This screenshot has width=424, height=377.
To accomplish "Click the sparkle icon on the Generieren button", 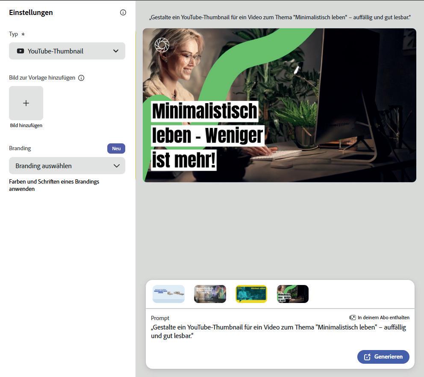I will coord(367,357).
